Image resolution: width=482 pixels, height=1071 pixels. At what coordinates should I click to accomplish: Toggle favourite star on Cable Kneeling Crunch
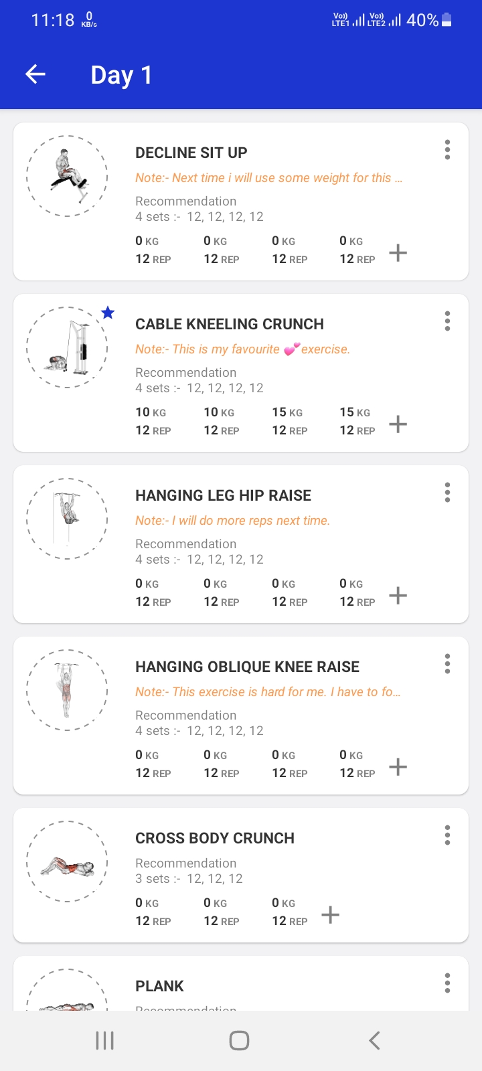(x=108, y=313)
